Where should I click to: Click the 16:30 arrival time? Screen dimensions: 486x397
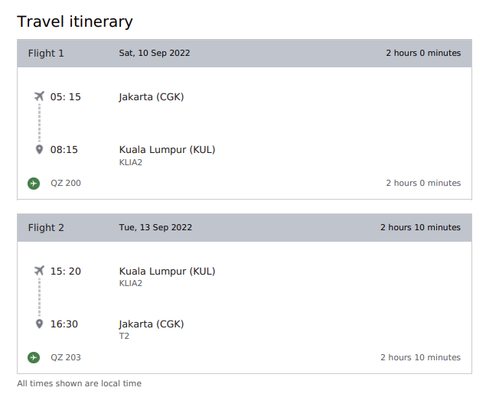tap(64, 324)
